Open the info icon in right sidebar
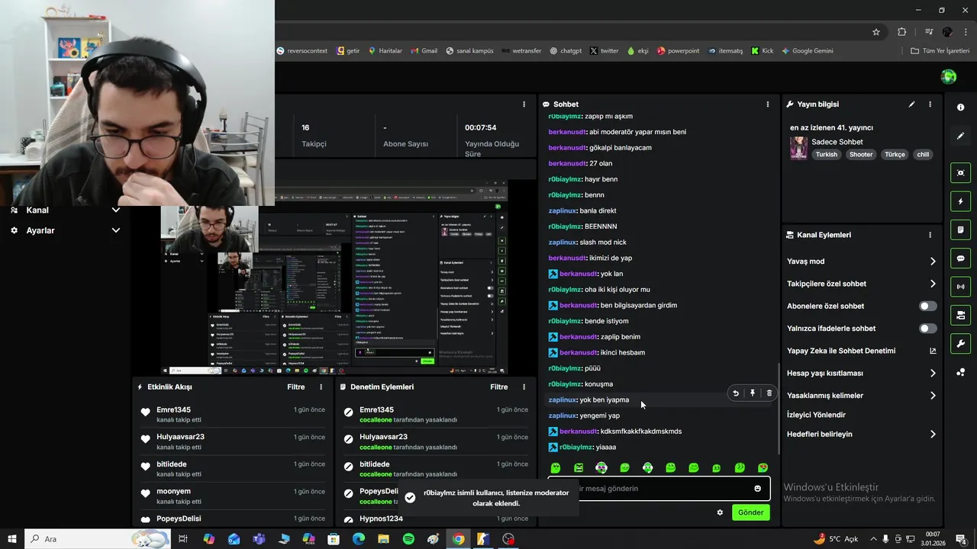This screenshot has height=549, width=977. pos(960,108)
